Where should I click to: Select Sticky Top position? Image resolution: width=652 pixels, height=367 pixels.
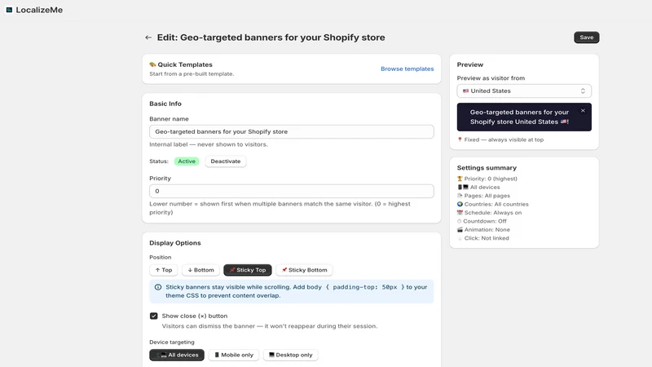(248, 270)
